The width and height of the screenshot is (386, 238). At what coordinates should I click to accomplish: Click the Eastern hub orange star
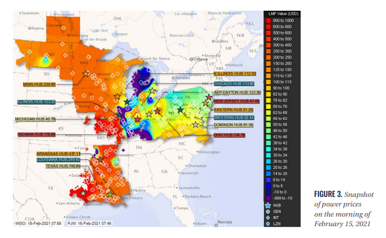pos(206,103)
